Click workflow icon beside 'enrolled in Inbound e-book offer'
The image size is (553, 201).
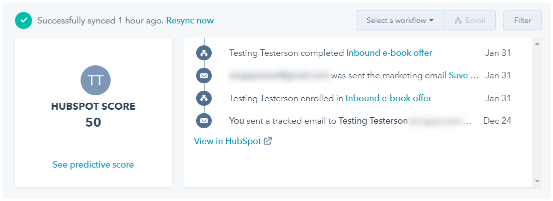204,98
